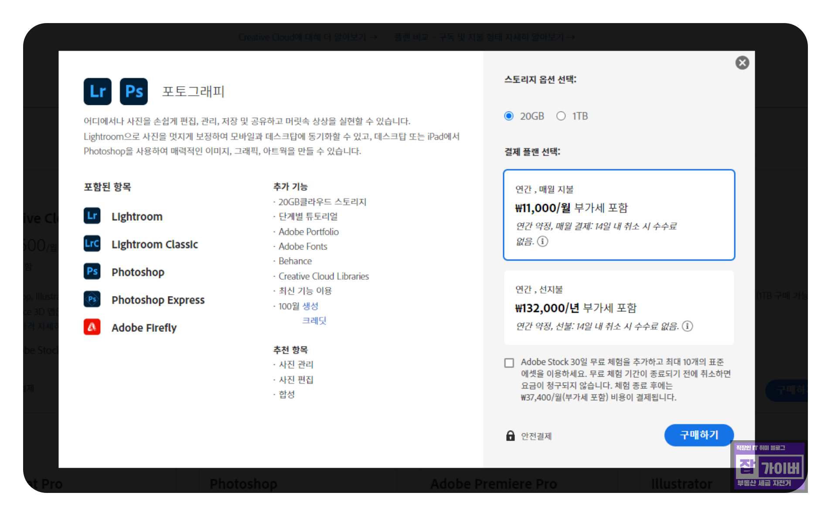Screen dimensions: 831x516
Task: Click the 포토그래피 plan title
Action: coord(193,91)
